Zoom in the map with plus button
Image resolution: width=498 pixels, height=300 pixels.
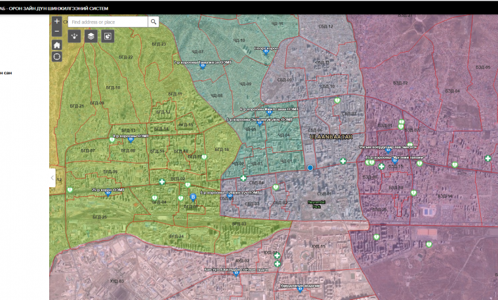click(57, 21)
